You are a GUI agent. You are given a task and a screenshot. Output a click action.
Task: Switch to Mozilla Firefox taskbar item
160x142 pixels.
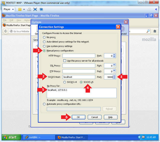tap(71, 137)
